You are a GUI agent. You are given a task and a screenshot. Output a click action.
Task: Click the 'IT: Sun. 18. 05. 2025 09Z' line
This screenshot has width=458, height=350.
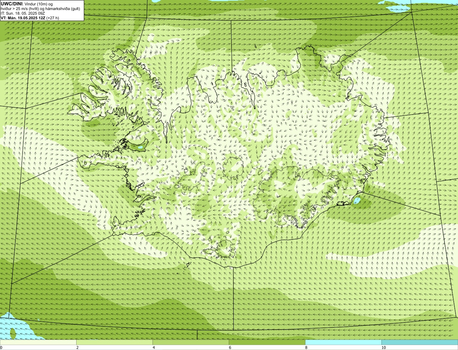23,13
